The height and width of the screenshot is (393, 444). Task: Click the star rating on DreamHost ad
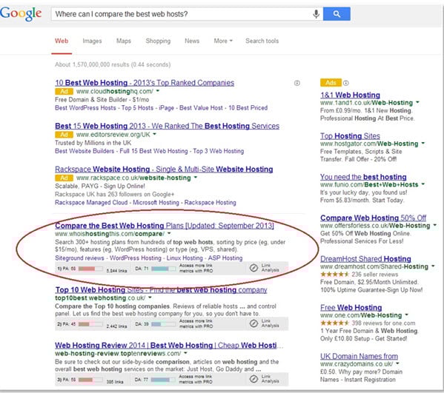point(335,275)
